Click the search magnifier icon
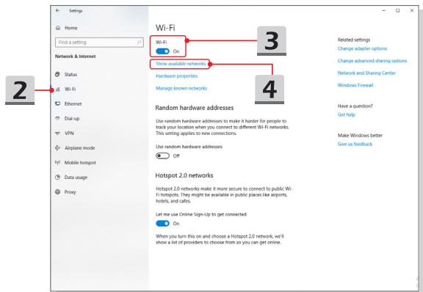 coord(140,43)
